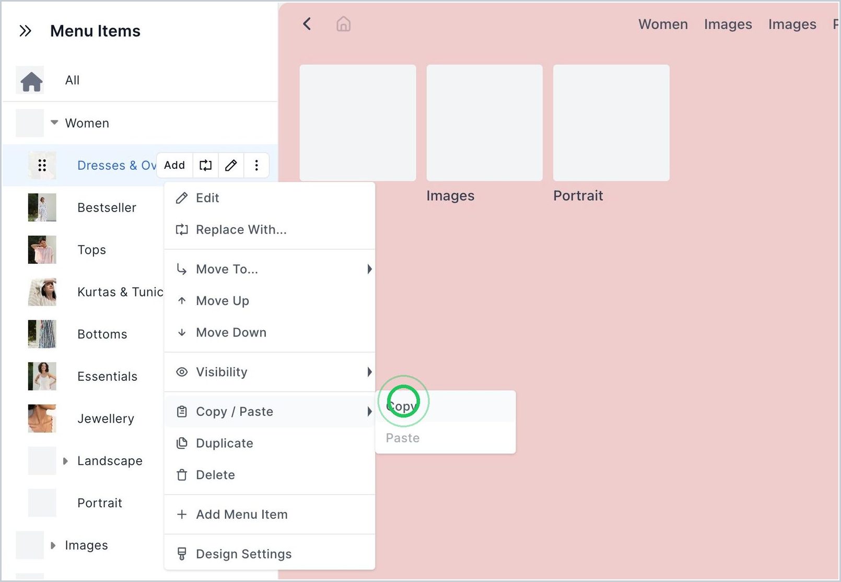Click the Jewellery thumbnail image
Viewport: 841px width, 582px height.
coord(42,418)
